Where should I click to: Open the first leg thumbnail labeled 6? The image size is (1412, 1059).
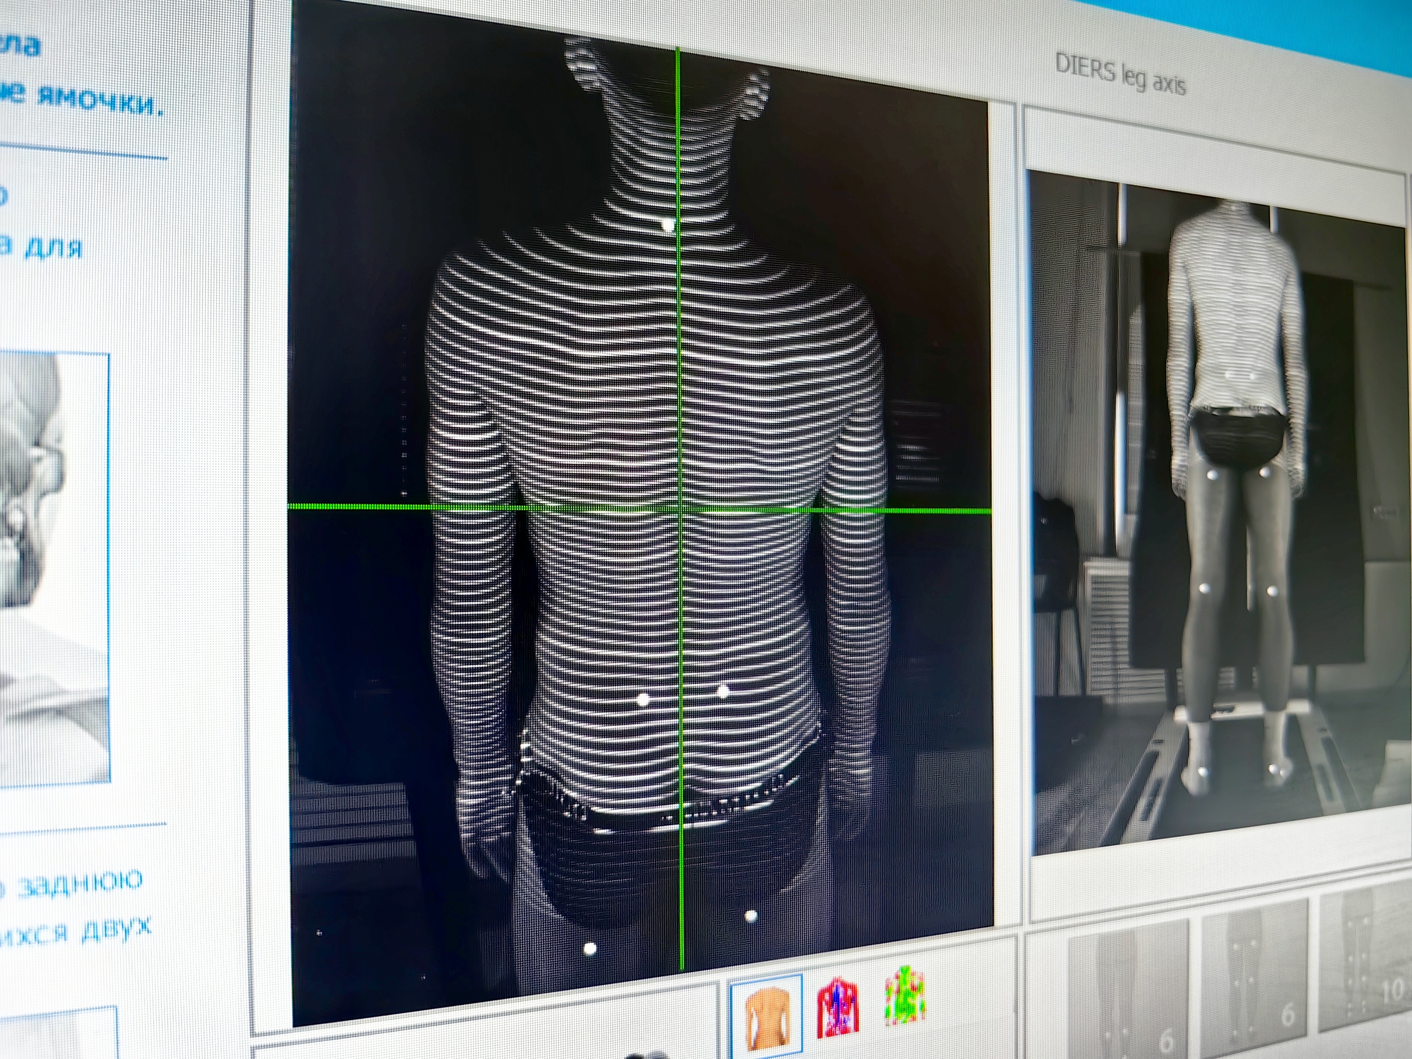click(1130, 996)
